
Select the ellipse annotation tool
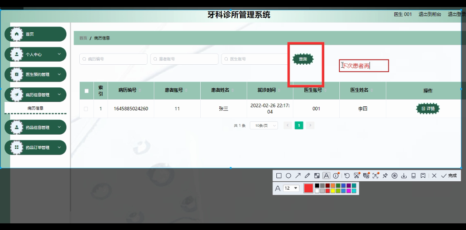pyautogui.click(x=288, y=175)
